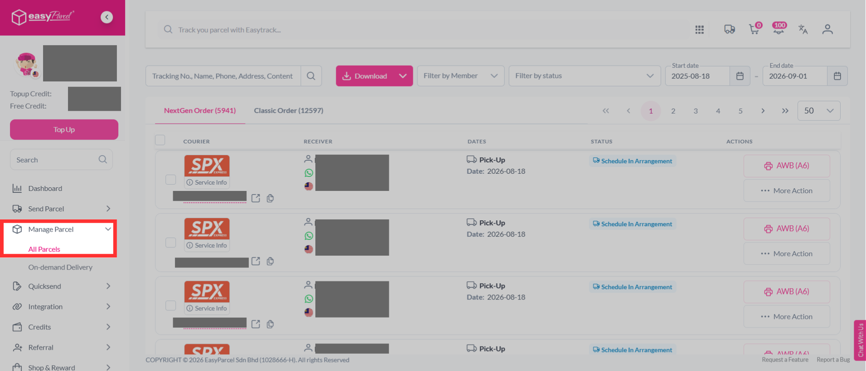The image size is (866, 371).
Task: Jump to last page with double-right arrow
Action: (785, 111)
